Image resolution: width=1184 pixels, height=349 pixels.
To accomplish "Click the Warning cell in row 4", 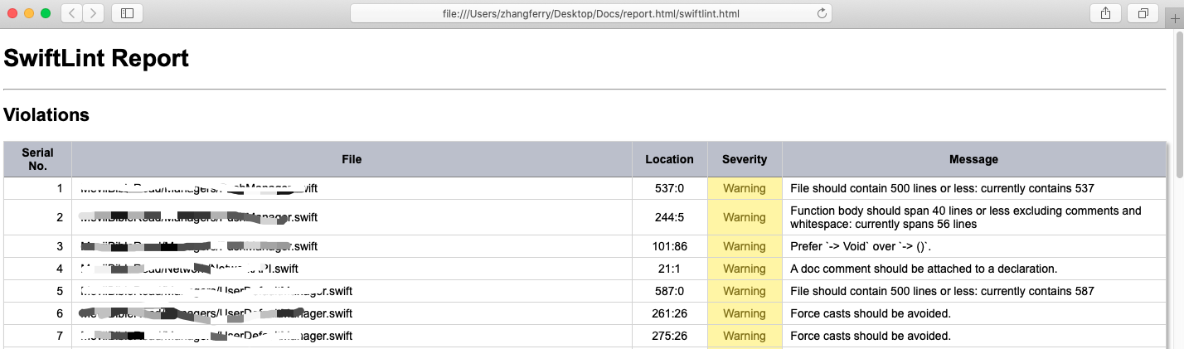I will [745, 269].
